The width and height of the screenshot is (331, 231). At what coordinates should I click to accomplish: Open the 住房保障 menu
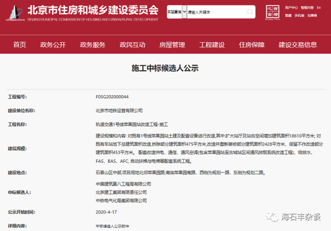pos(252,45)
